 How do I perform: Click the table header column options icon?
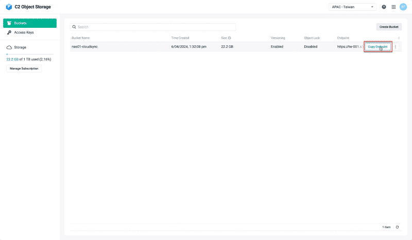click(x=399, y=38)
